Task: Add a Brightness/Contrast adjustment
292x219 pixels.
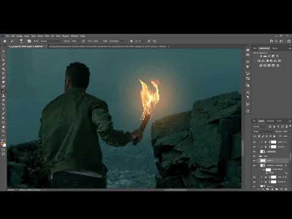Action: click(261, 56)
